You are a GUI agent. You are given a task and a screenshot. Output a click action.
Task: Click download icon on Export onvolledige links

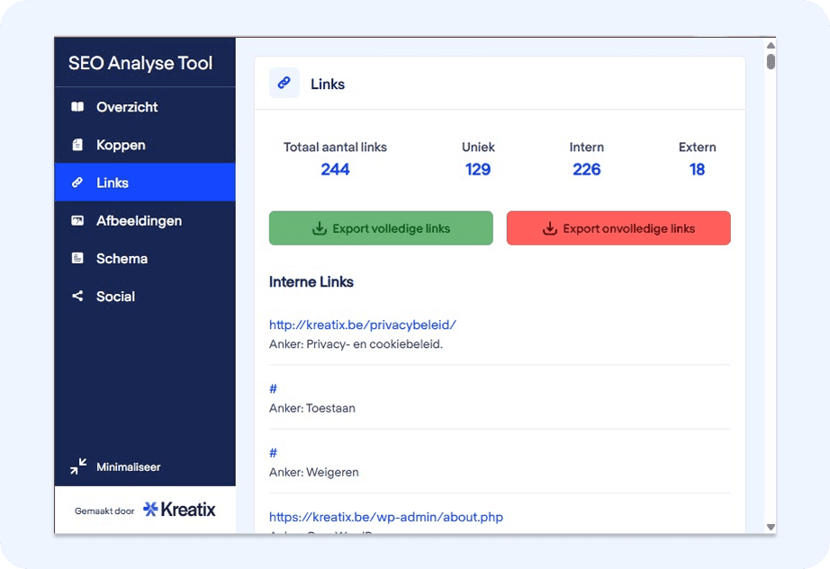tap(550, 228)
